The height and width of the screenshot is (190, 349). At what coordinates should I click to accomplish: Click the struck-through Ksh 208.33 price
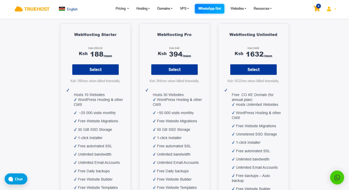tap(96, 48)
